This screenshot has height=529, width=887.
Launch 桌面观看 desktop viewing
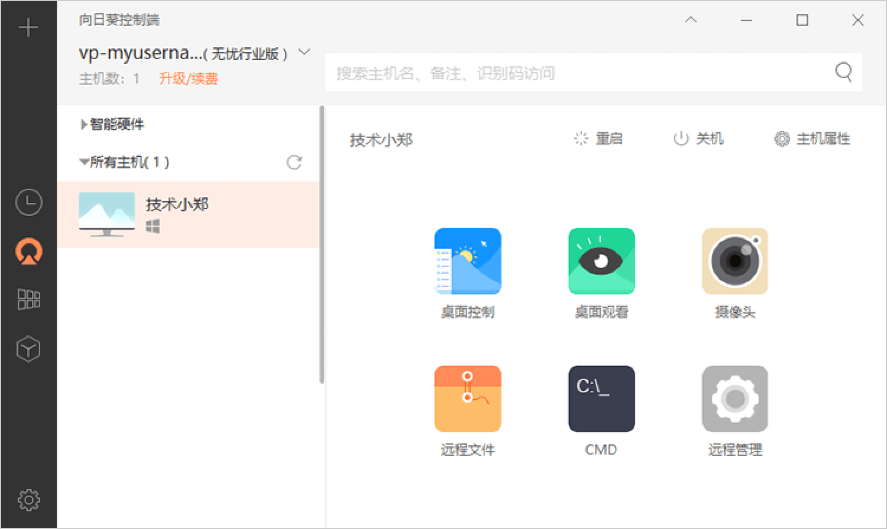(601, 273)
